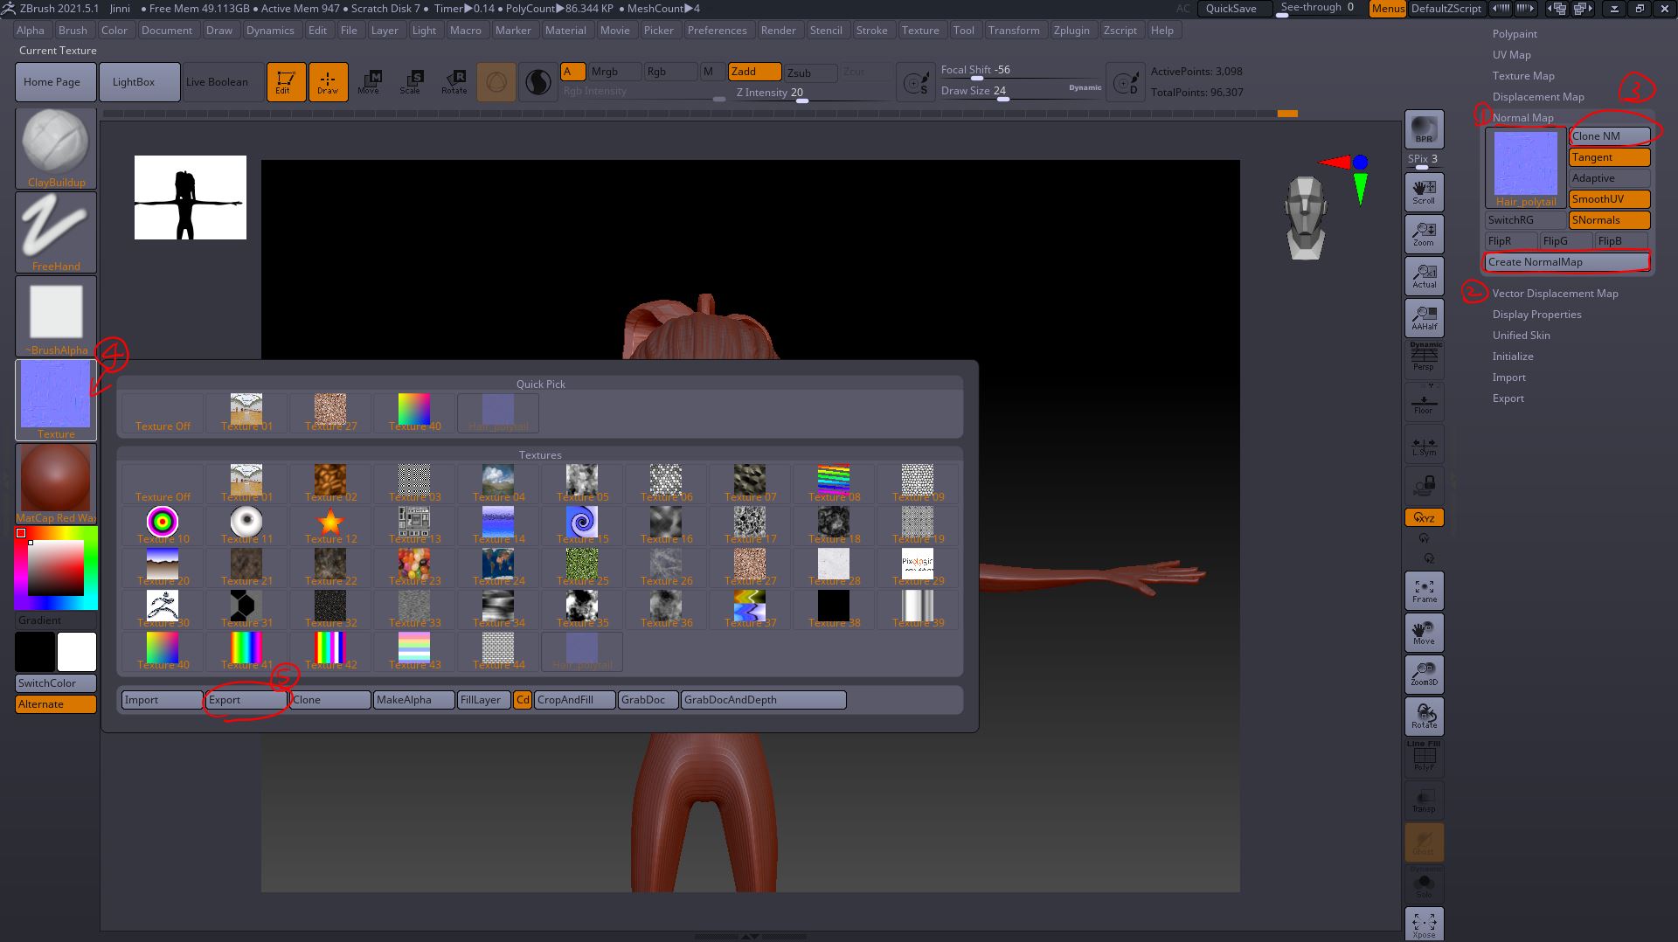Open the Zplugin menu
This screenshot has height=942, width=1678.
[1072, 30]
